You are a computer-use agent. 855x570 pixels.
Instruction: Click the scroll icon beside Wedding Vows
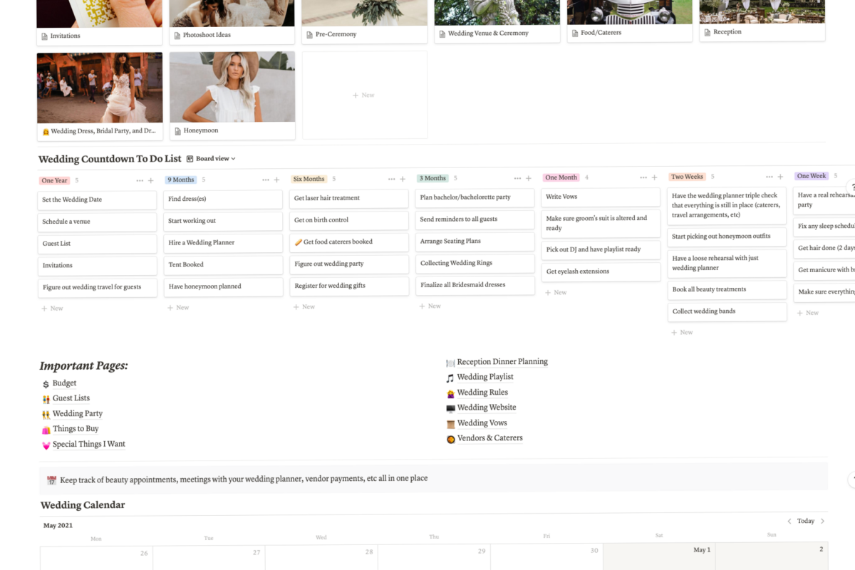pos(450,423)
